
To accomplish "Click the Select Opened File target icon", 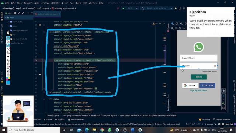I will [15, 13].
